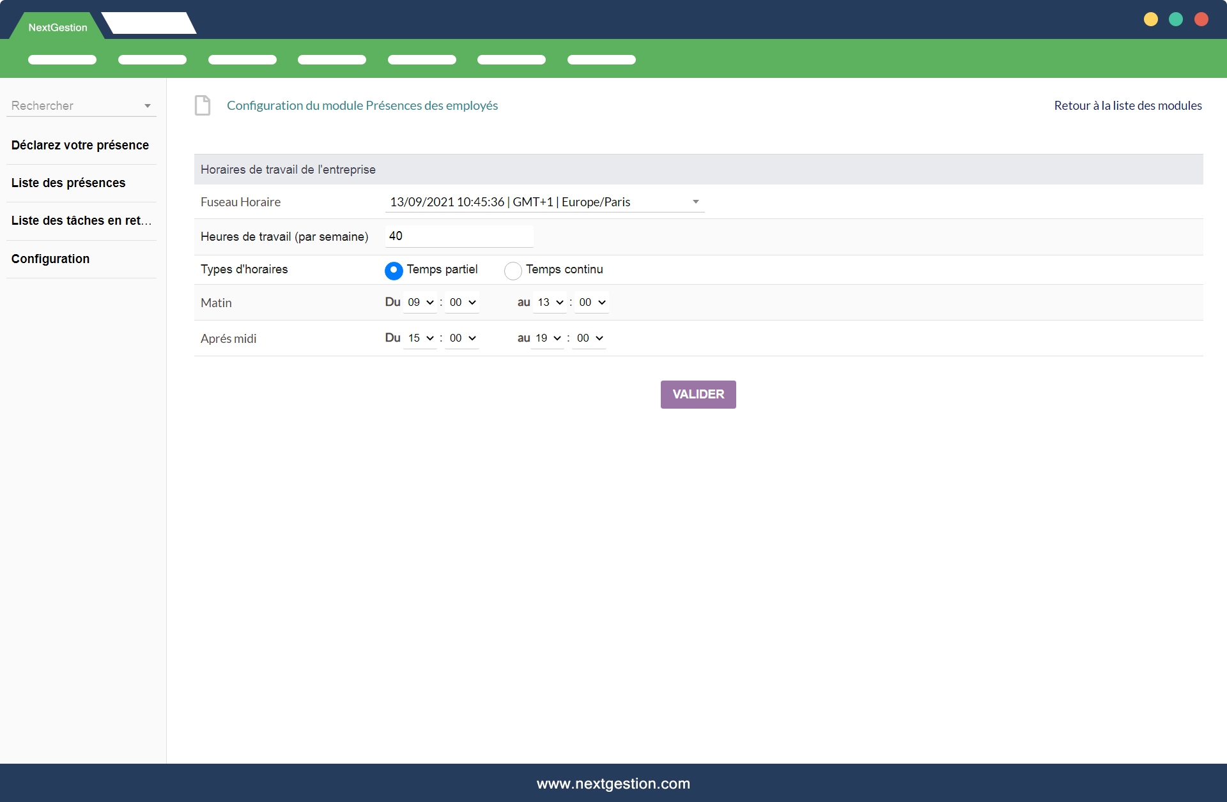Click the Fuseau Horaire dropdown arrow

point(695,202)
